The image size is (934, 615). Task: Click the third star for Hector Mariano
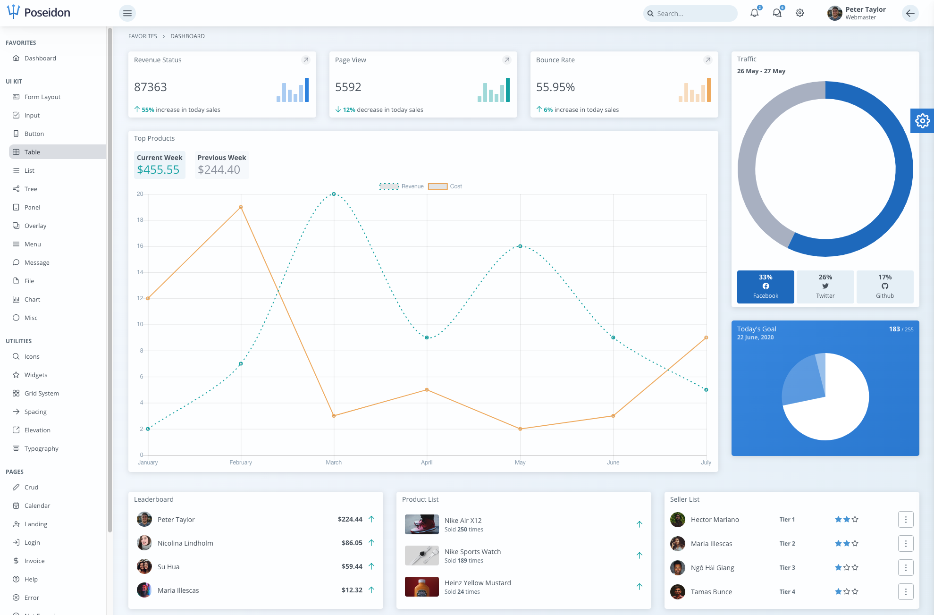pos(855,520)
